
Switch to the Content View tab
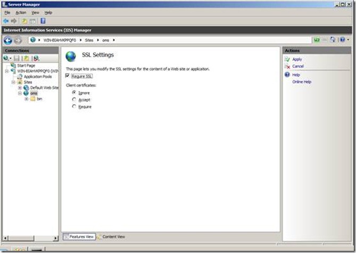[x=111, y=237]
